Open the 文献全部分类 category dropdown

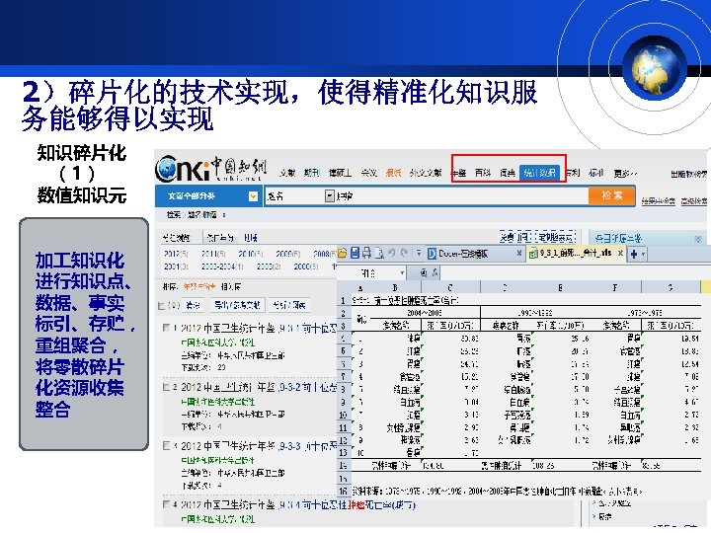point(253,196)
